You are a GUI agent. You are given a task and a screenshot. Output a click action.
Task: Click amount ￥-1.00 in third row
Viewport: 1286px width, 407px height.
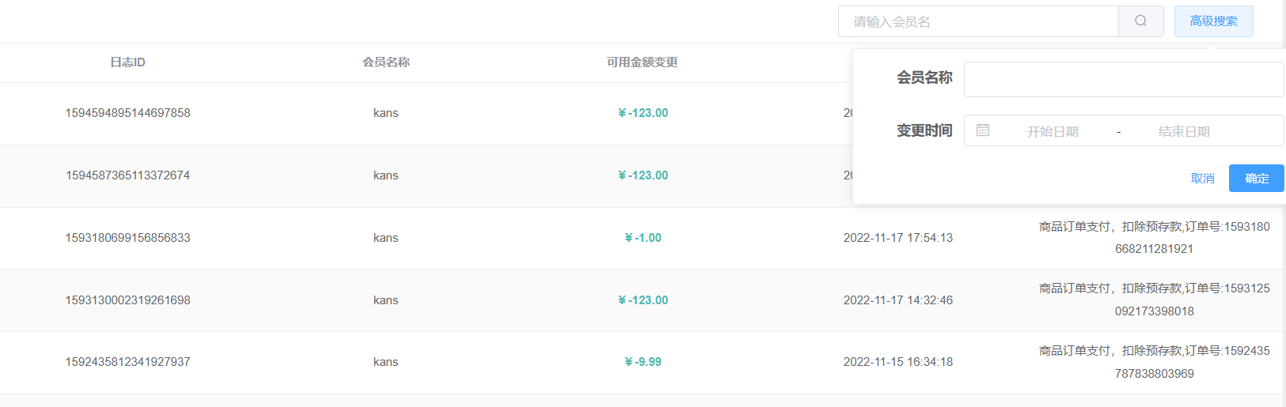643,238
